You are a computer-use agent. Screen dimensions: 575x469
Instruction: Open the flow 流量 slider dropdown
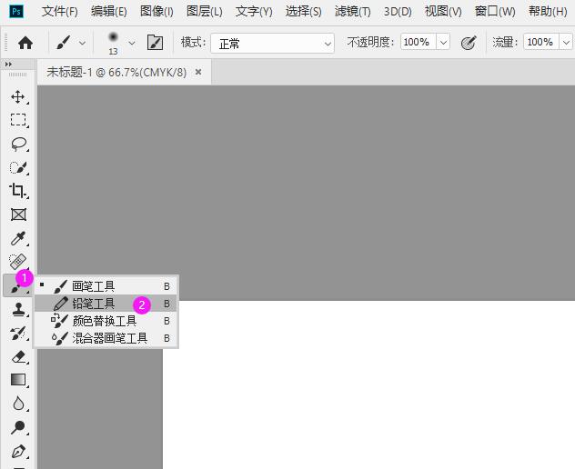tap(566, 43)
